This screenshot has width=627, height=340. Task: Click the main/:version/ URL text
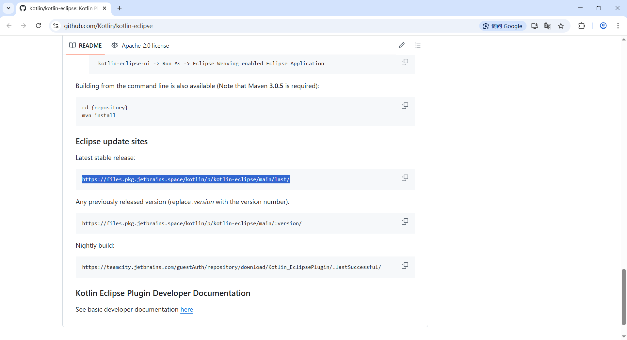[x=192, y=223]
